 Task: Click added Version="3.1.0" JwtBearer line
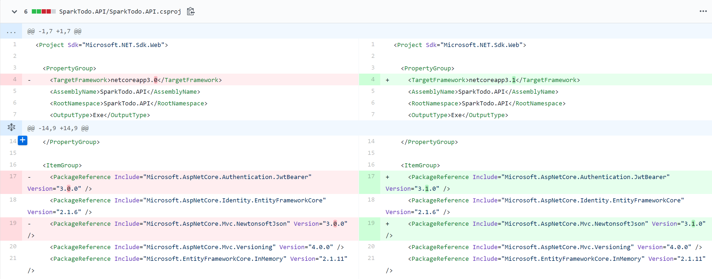point(546,182)
